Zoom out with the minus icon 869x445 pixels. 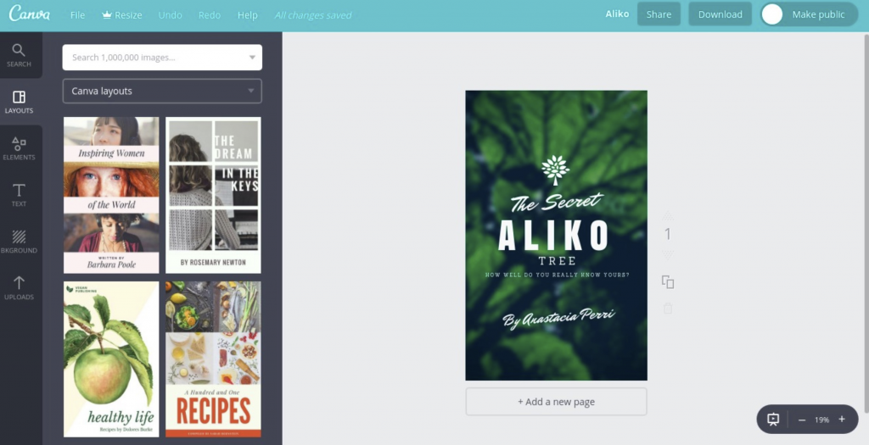(x=802, y=420)
